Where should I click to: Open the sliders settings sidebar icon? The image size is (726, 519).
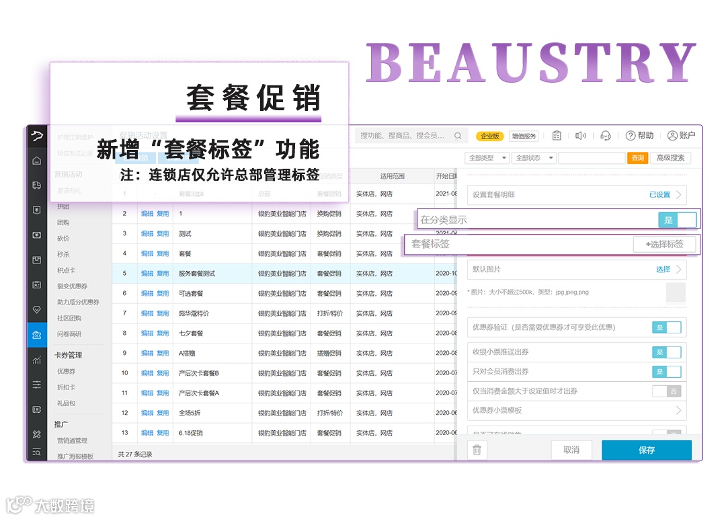pyautogui.click(x=36, y=385)
